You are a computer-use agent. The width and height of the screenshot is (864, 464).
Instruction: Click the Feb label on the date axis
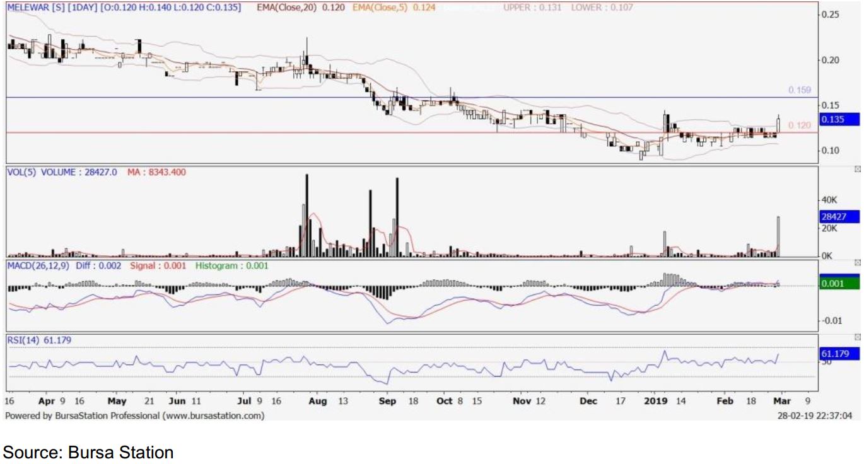tap(726, 401)
